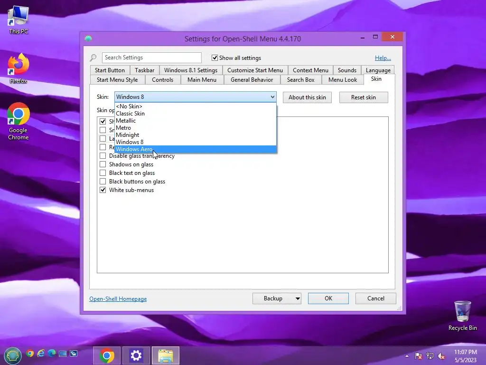This screenshot has height=365, width=486.
Task: Open network status tray icon
Action: coord(430,356)
